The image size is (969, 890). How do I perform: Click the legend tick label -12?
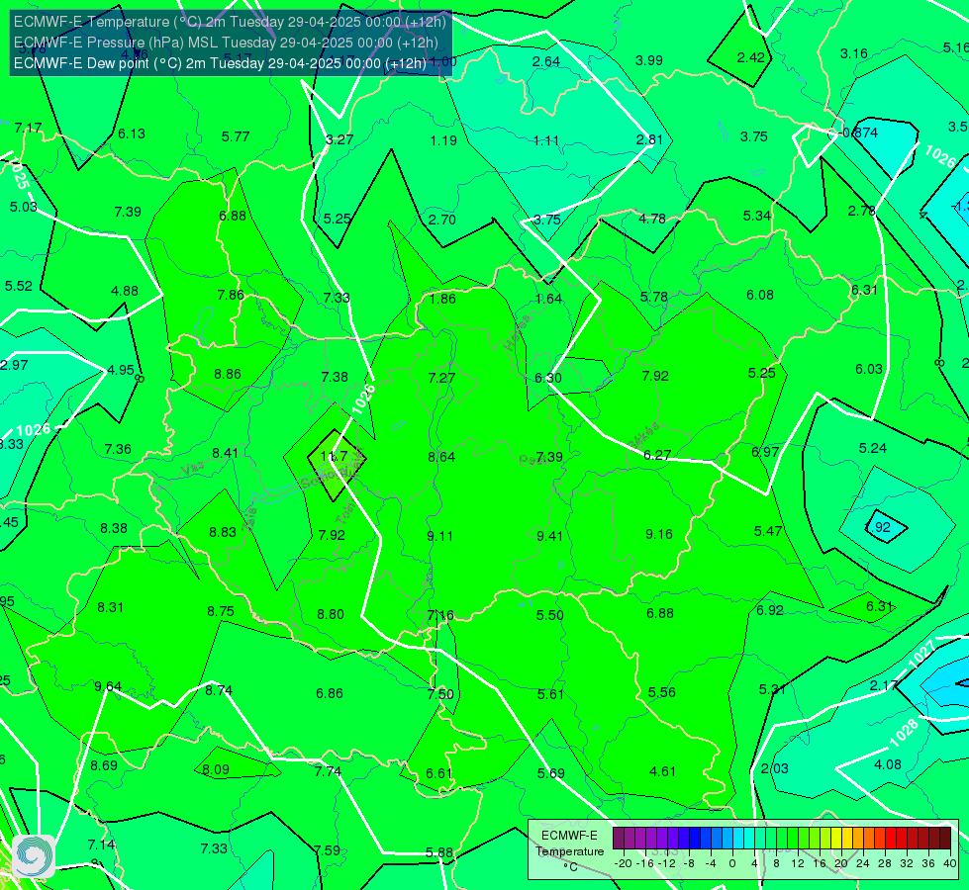coord(667,863)
